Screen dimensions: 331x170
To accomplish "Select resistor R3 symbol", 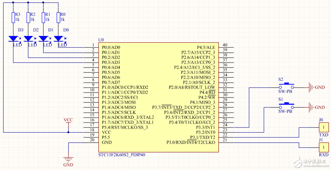I will pyautogui.click(x=13, y=17).
